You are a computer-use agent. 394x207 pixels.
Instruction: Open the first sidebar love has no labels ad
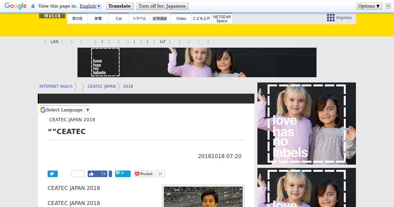click(307, 124)
